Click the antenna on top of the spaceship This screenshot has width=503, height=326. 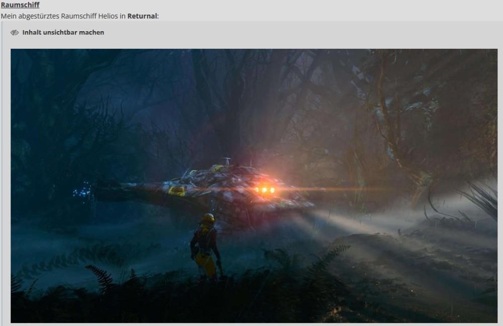(227, 161)
